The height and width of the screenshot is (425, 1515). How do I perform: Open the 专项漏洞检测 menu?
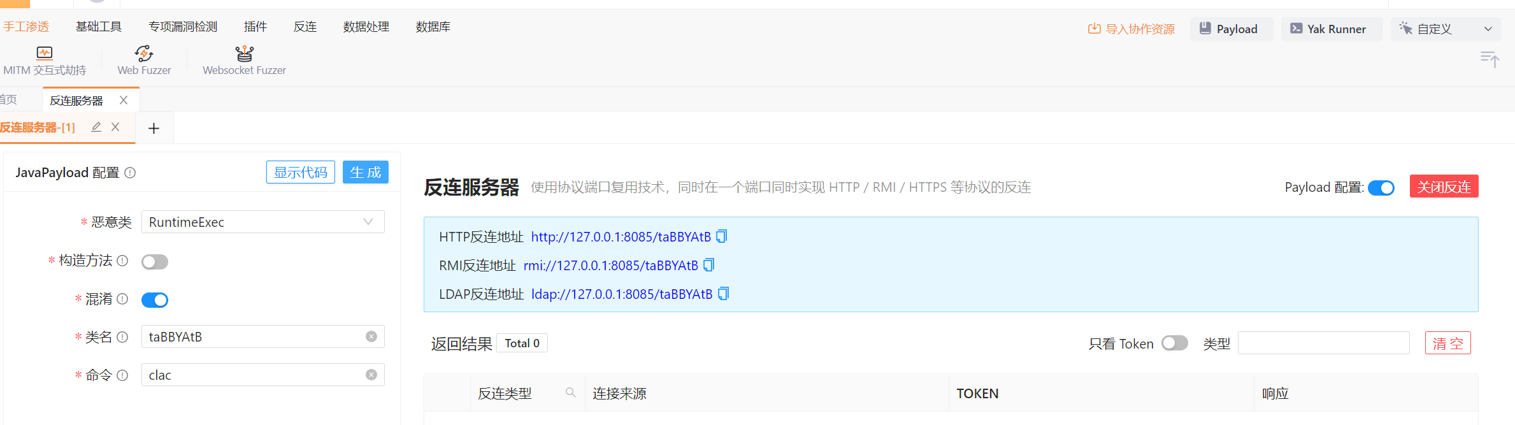183,27
